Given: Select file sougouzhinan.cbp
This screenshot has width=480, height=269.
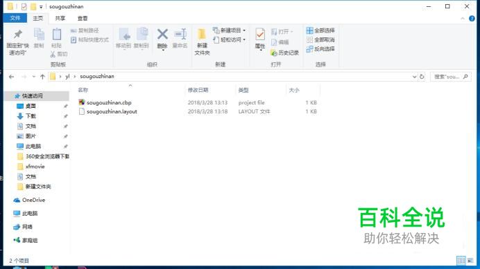Looking at the screenshot, I should tap(109, 102).
